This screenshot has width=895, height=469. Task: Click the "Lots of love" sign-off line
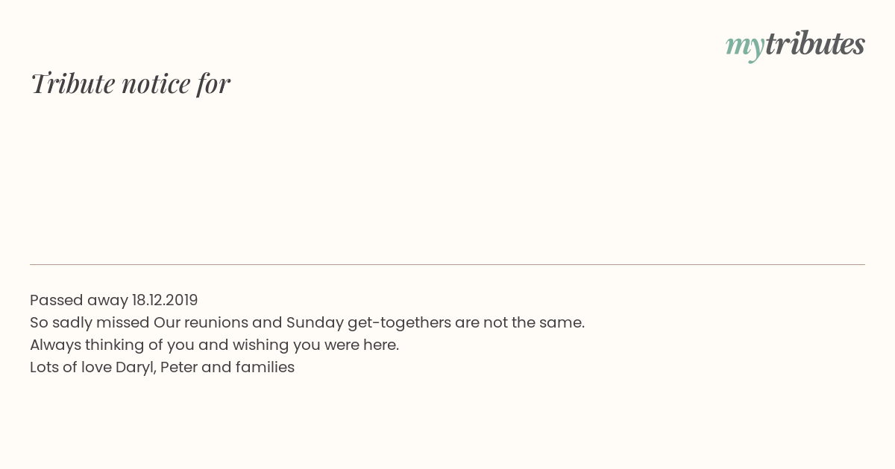point(163,367)
